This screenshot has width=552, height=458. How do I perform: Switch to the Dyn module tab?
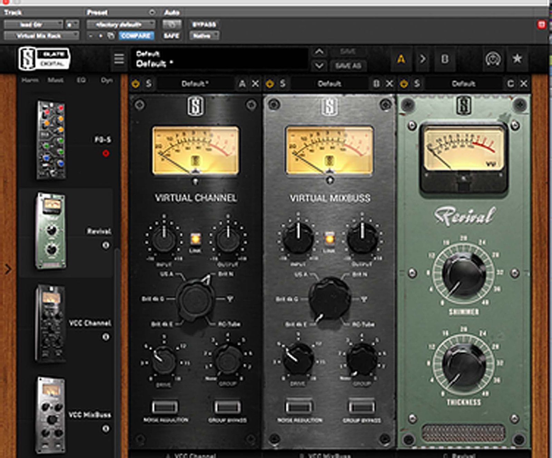[x=106, y=80]
